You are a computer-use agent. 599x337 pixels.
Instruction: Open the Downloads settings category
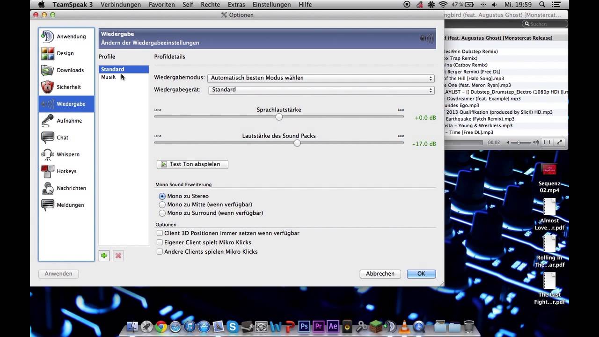pos(66,70)
